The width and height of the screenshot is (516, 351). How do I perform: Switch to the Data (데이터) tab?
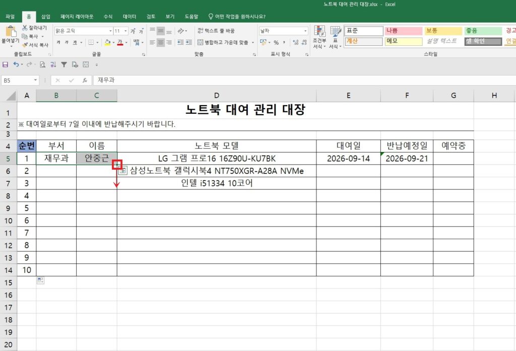tap(130, 17)
